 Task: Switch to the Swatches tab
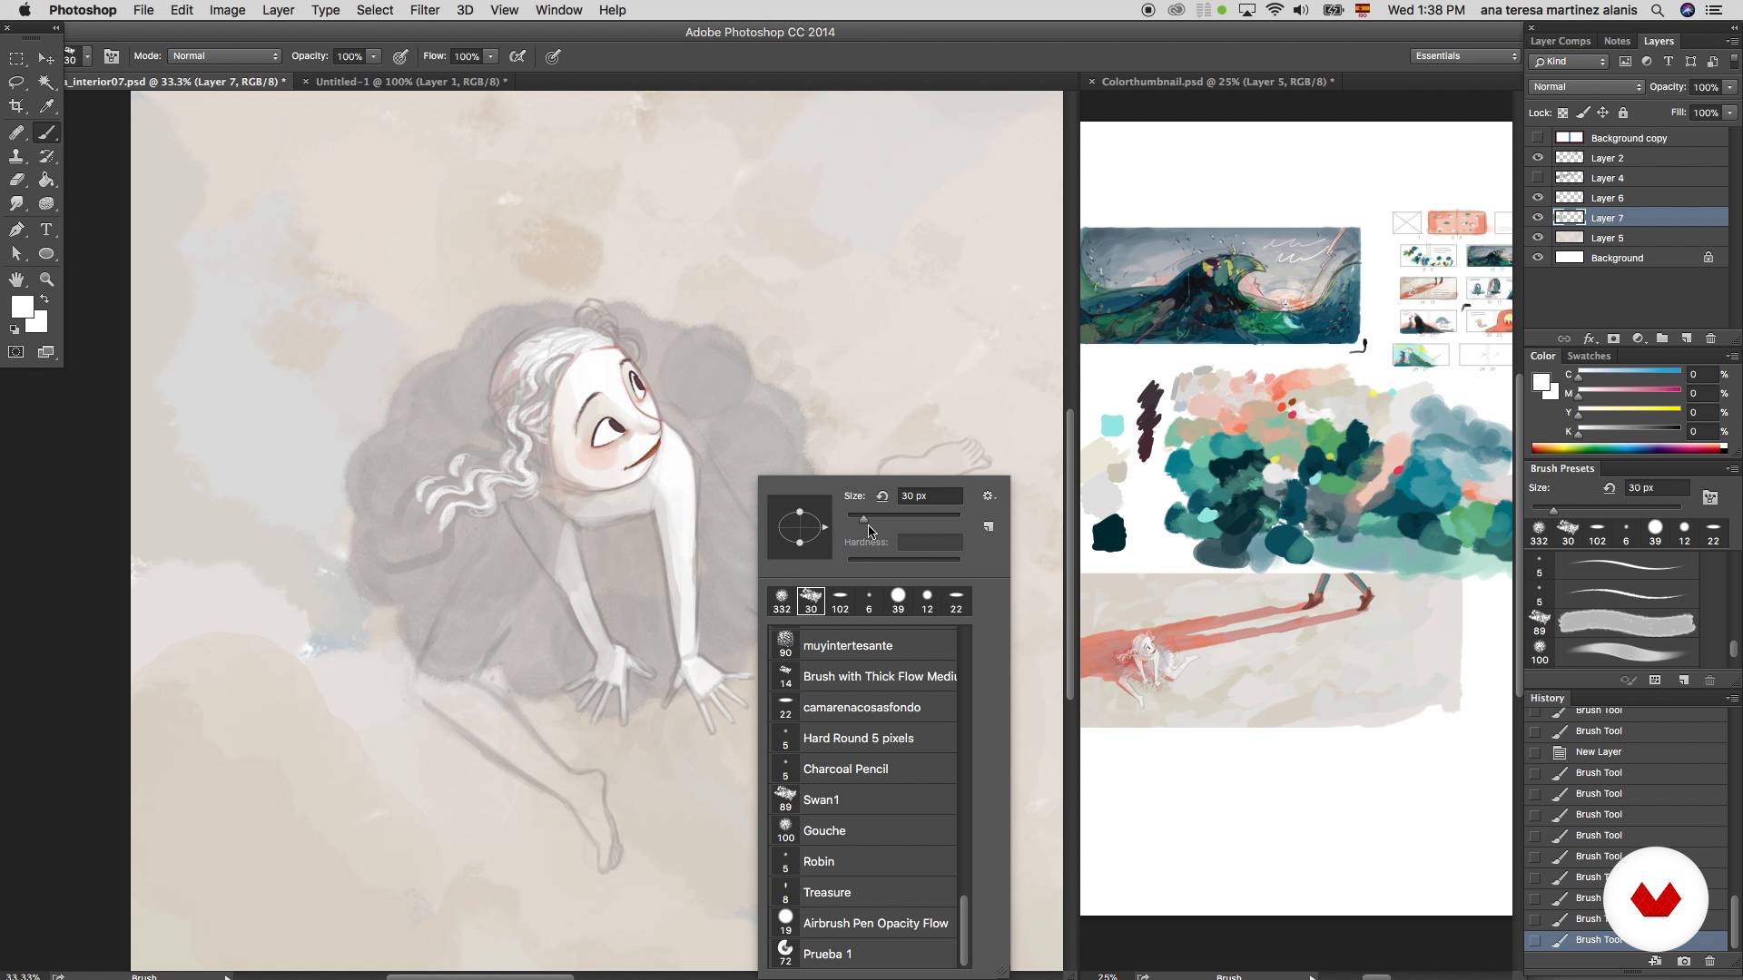point(1589,356)
